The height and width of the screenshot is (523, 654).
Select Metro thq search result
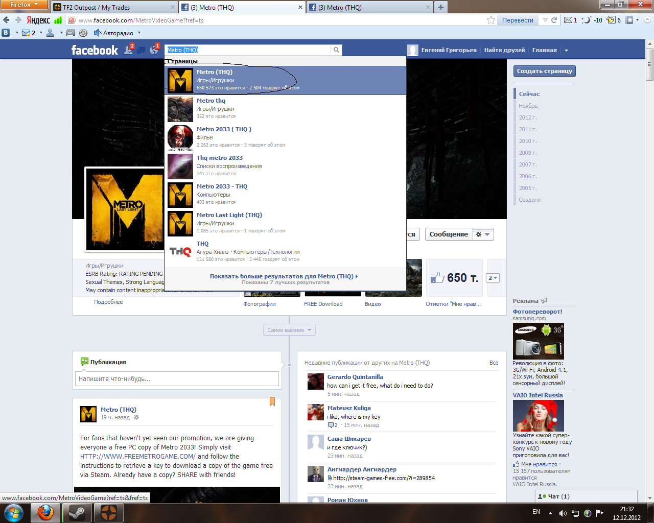click(286, 109)
